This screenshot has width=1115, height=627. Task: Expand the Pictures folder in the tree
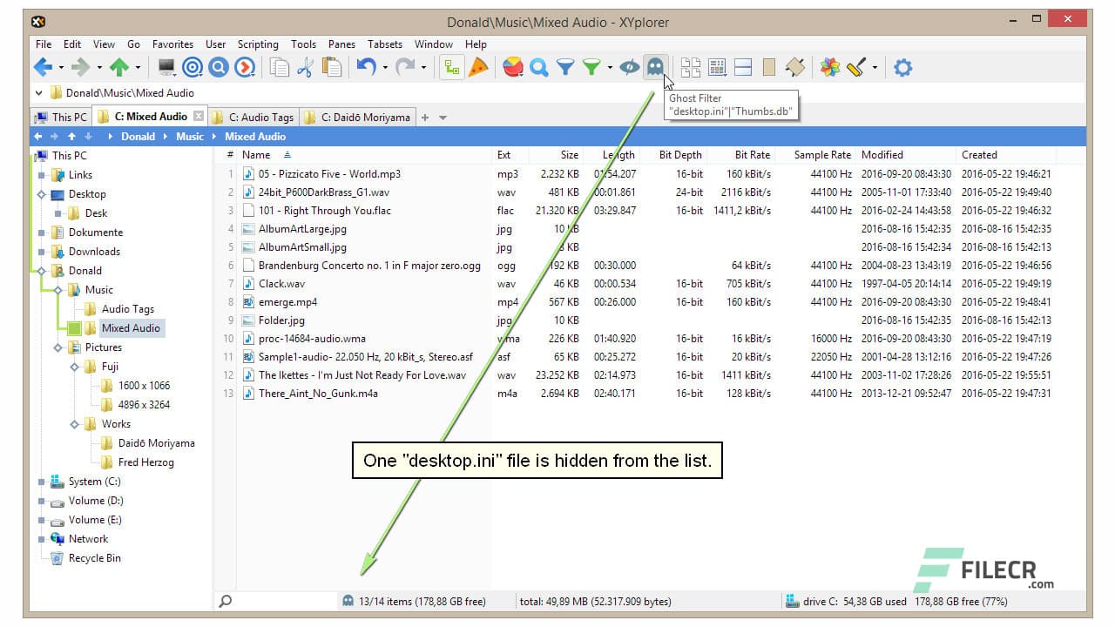[x=57, y=347]
